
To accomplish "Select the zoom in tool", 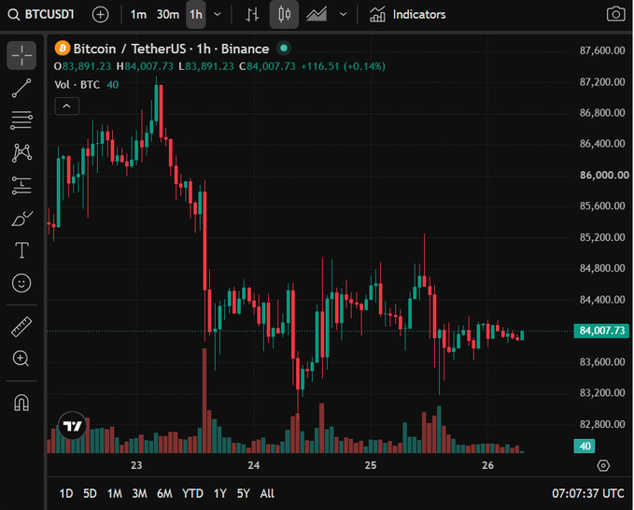I will [21, 359].
